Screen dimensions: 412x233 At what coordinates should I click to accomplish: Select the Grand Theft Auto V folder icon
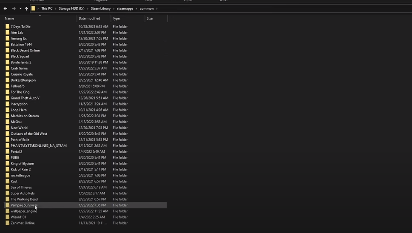7,98
